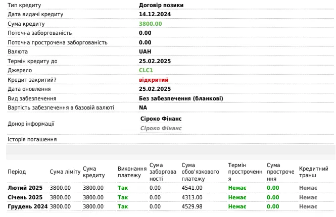The image size is (336, 217).
Task: Click the gray italic Сіроко Фінанс text
Action: pyautogui.click(x=161, y=128)
